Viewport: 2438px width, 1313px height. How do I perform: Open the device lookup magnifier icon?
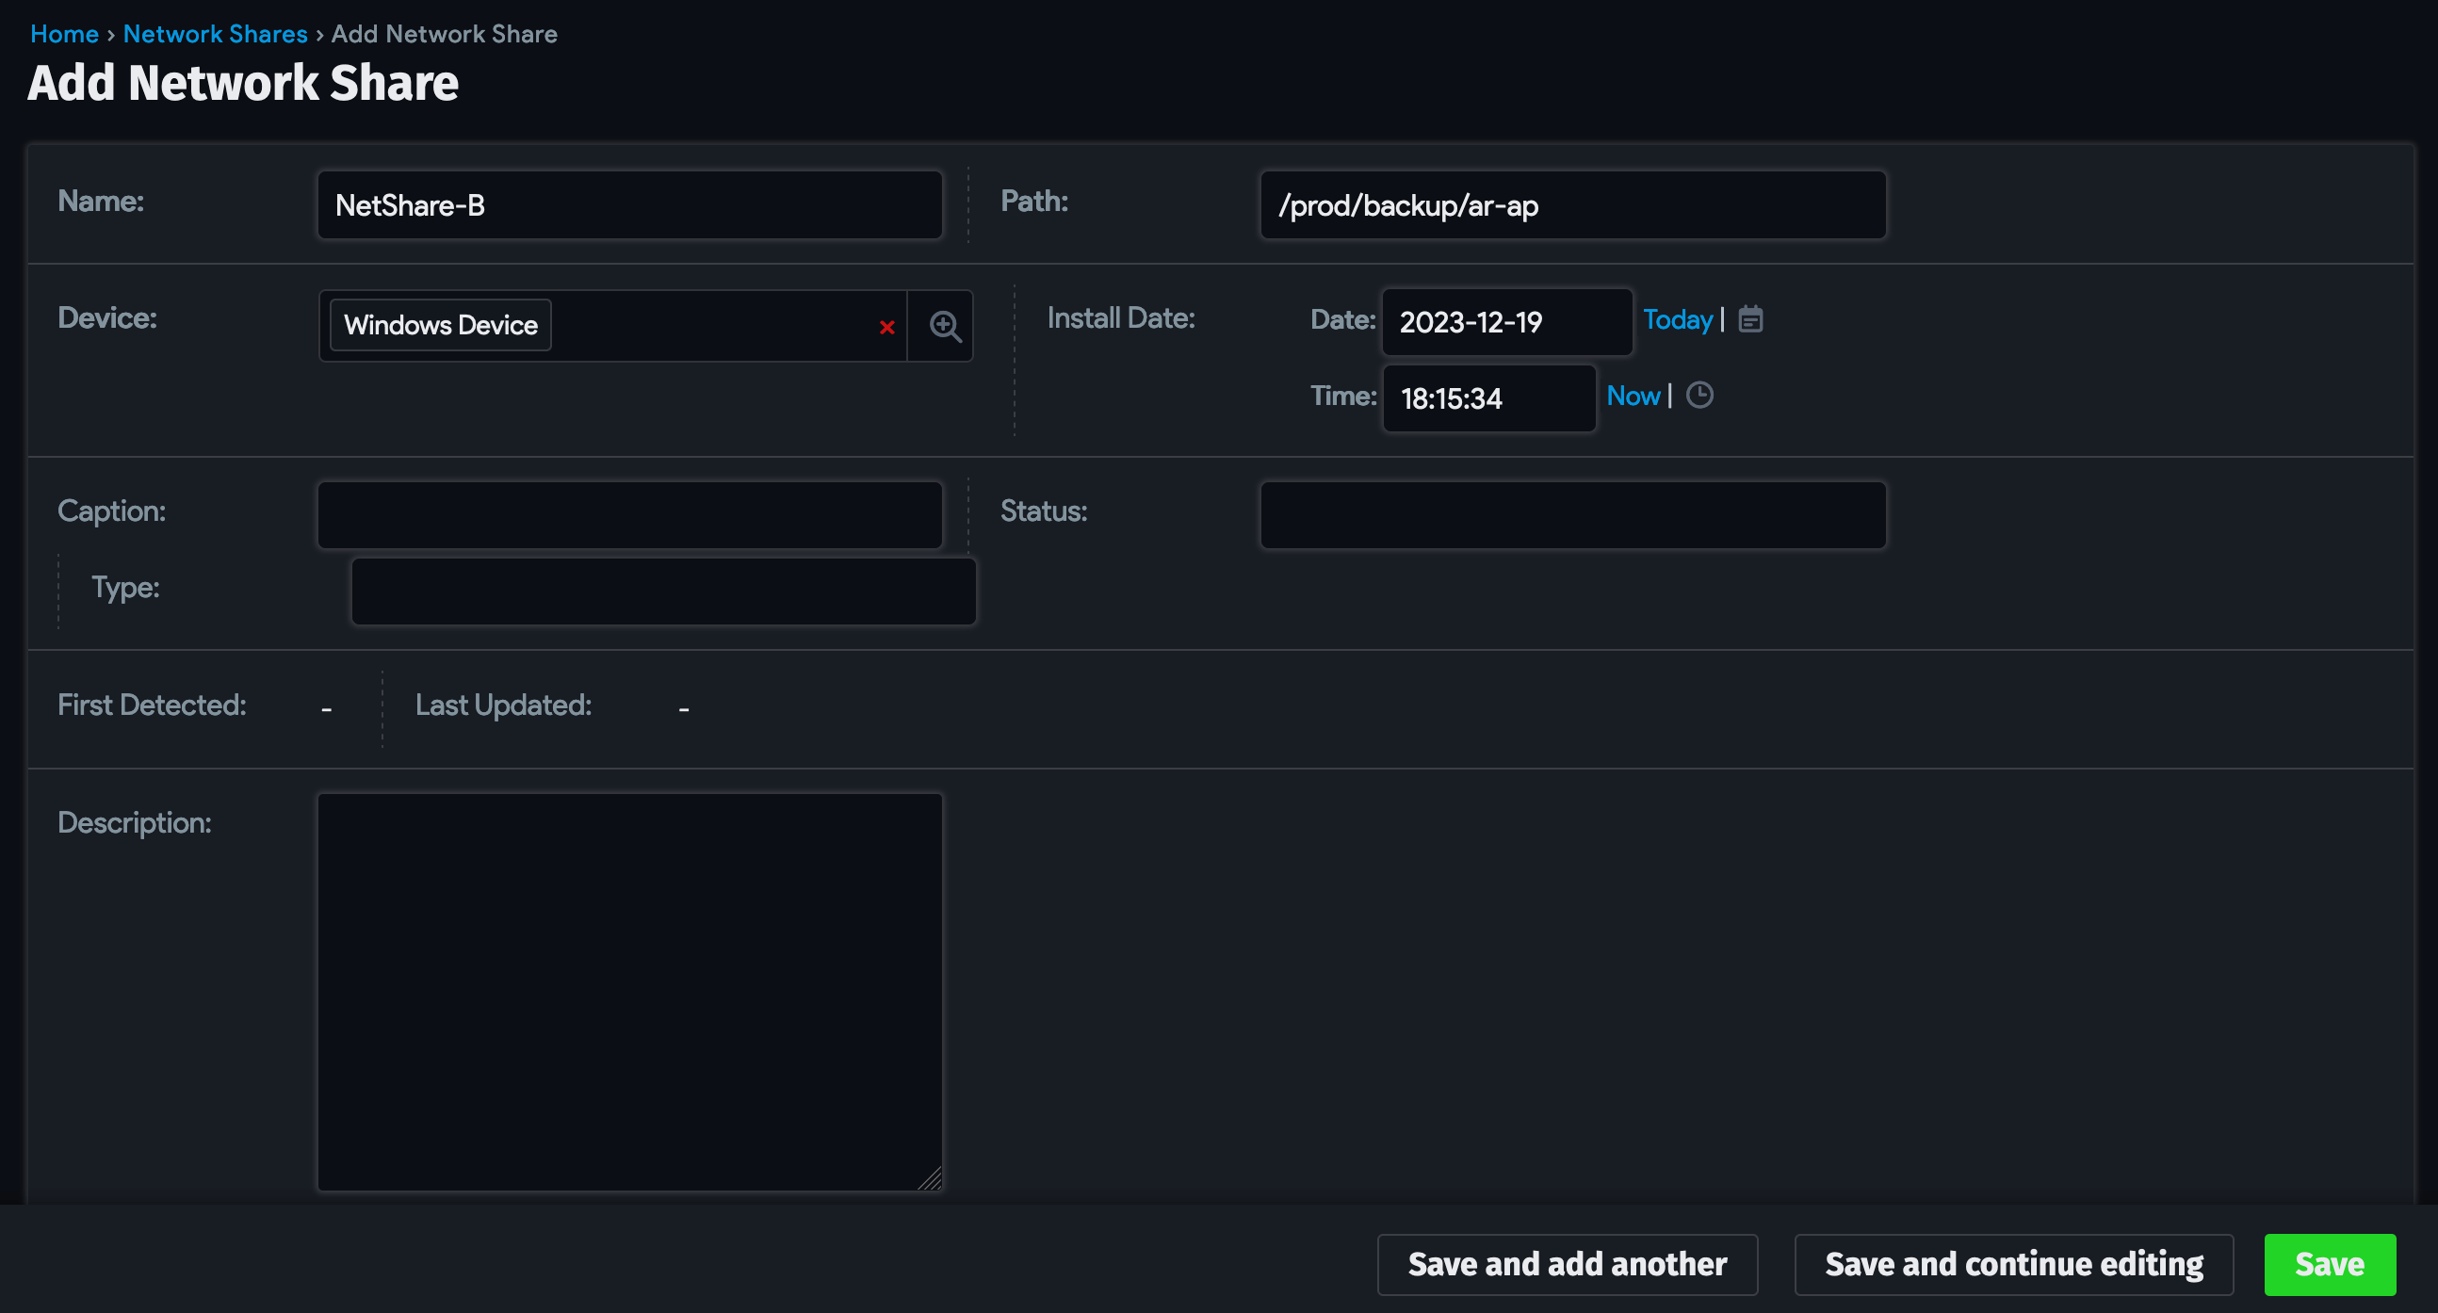[943, 325]
